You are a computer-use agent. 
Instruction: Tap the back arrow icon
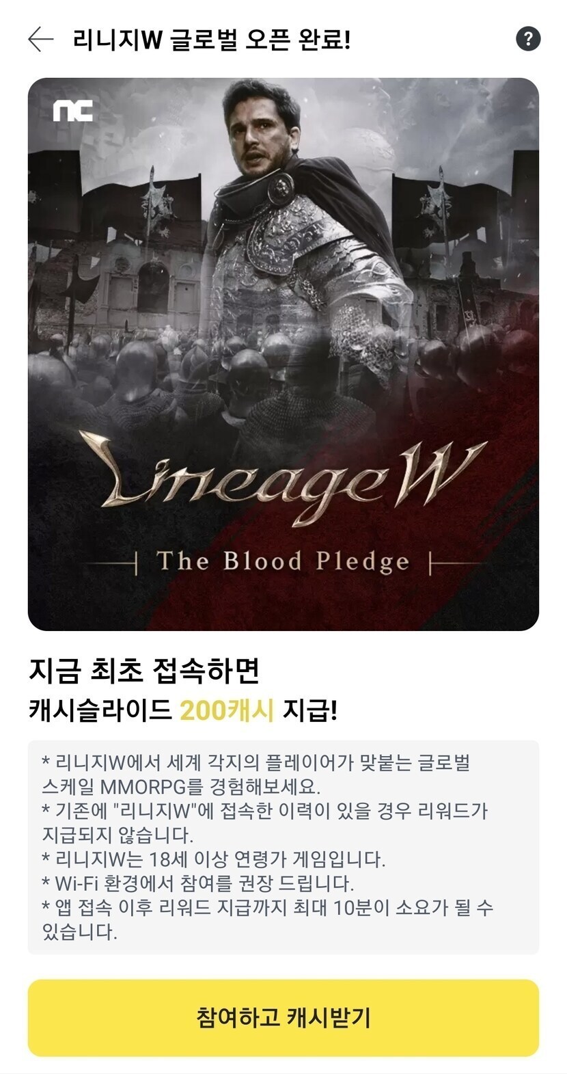click(40, 40)
